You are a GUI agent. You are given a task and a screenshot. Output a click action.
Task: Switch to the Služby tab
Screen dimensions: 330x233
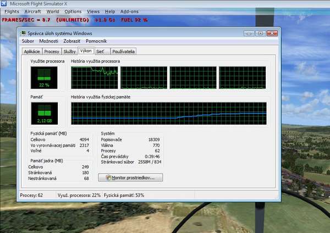pos(69,52)
